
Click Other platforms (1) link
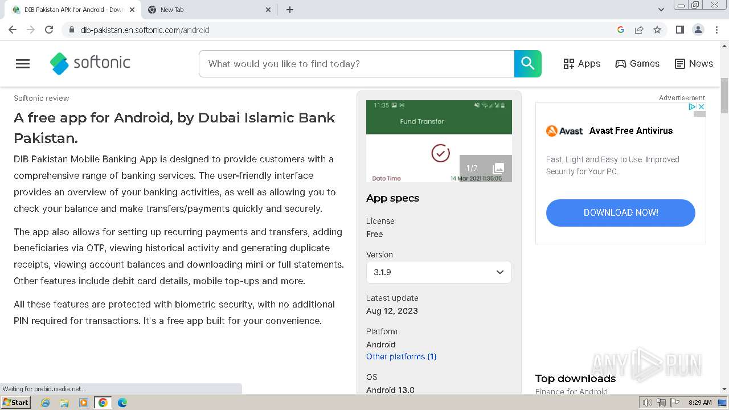point(402,356)
